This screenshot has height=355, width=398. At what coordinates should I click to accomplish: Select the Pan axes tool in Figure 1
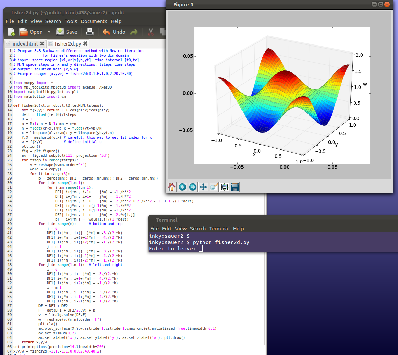(203, 187)
